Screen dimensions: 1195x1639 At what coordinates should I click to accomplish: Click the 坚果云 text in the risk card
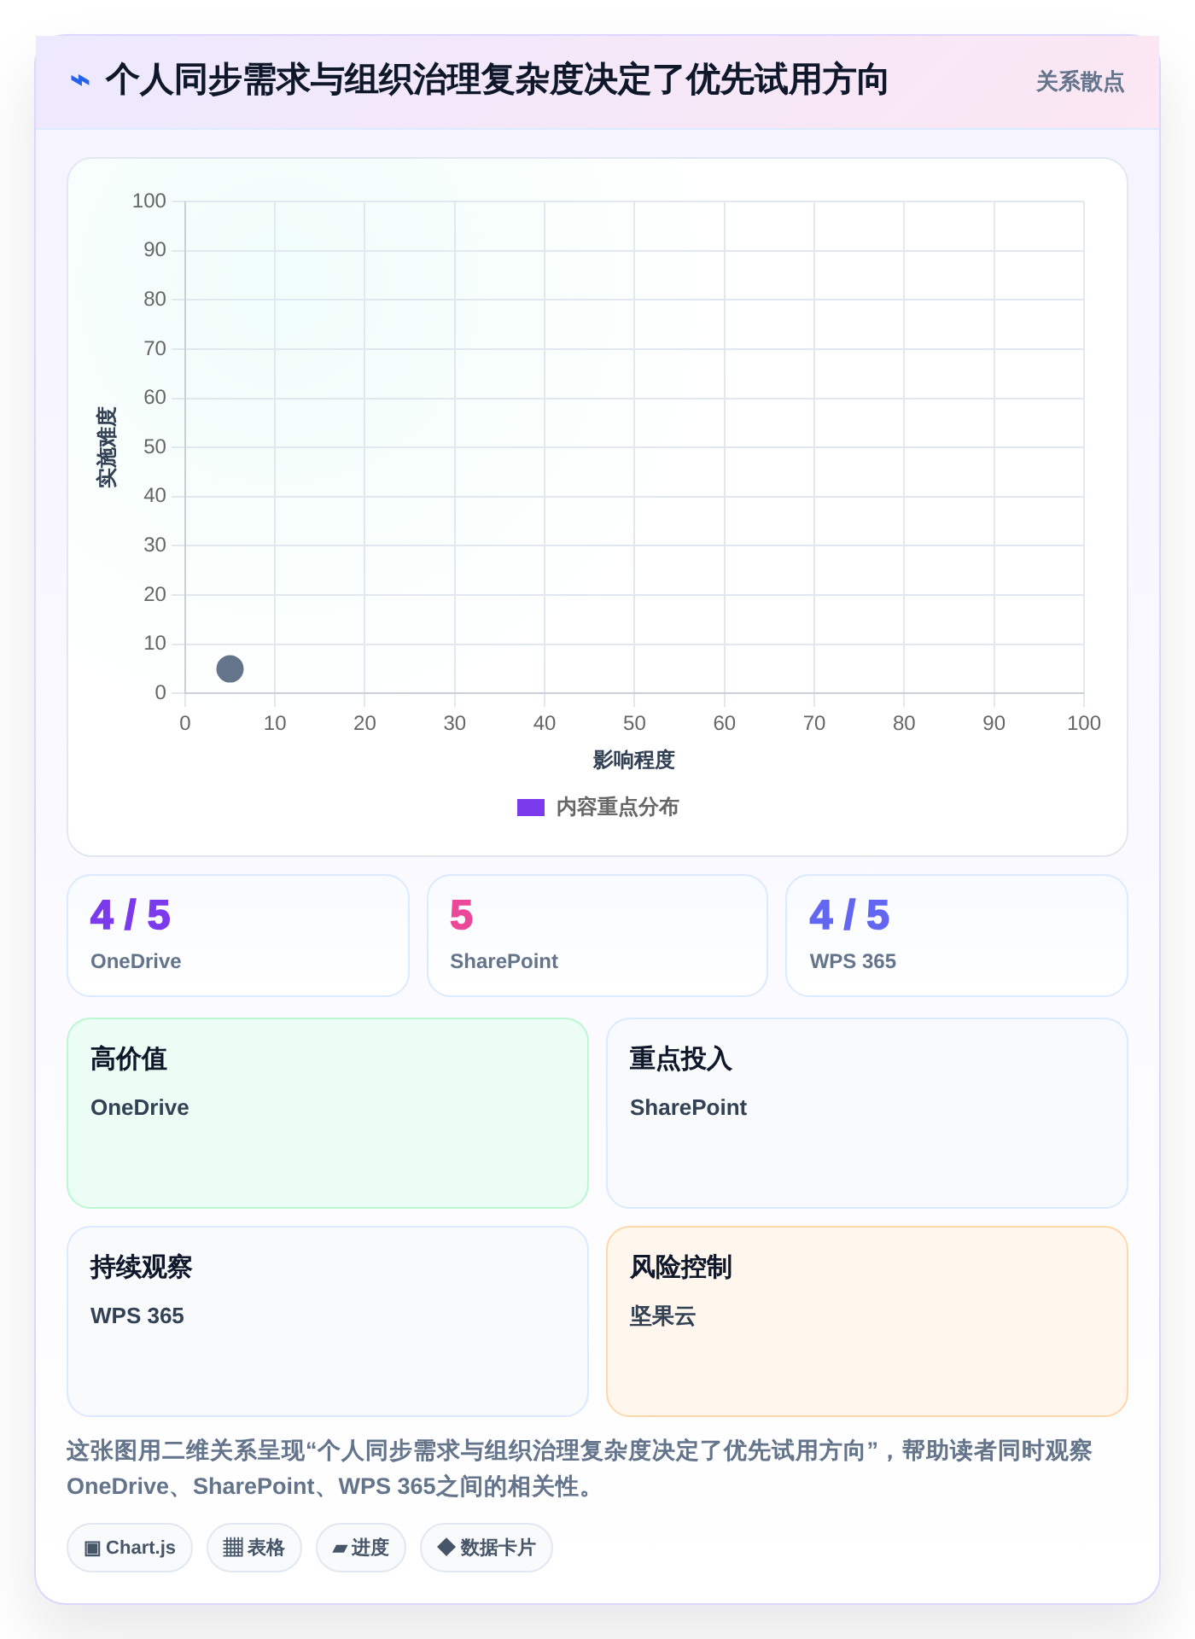pos(662,1316)
